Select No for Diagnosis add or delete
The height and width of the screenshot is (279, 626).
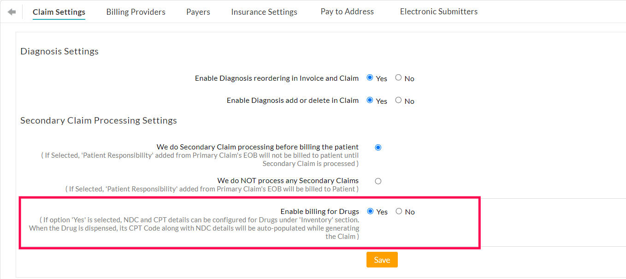(x=398, y=100)
